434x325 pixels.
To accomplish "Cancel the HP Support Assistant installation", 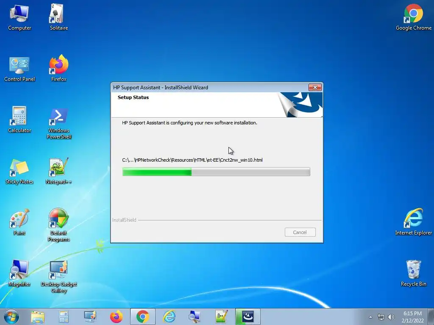I will tap(300, 232).
